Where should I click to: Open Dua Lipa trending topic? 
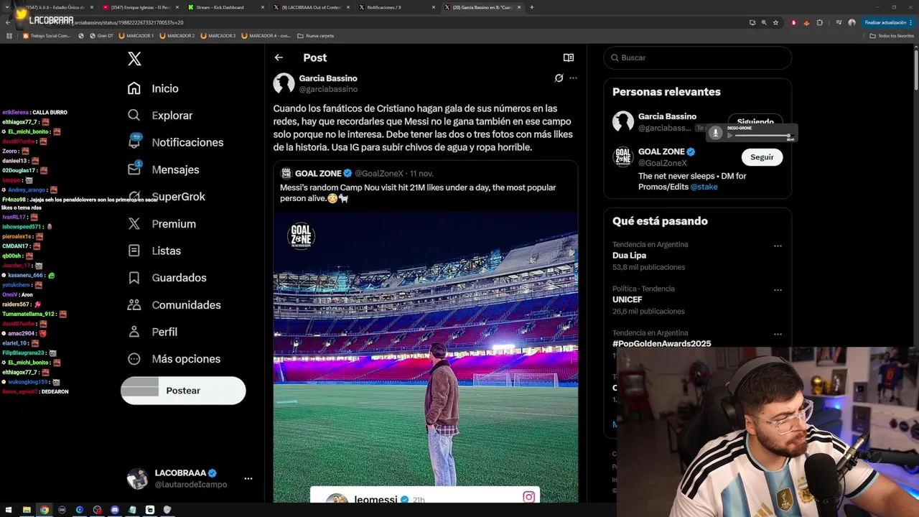629,256
